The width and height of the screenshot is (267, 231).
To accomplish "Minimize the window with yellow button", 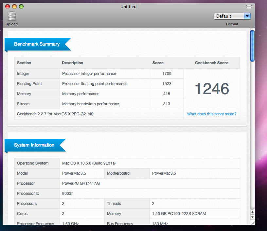I will pos(14,7).
